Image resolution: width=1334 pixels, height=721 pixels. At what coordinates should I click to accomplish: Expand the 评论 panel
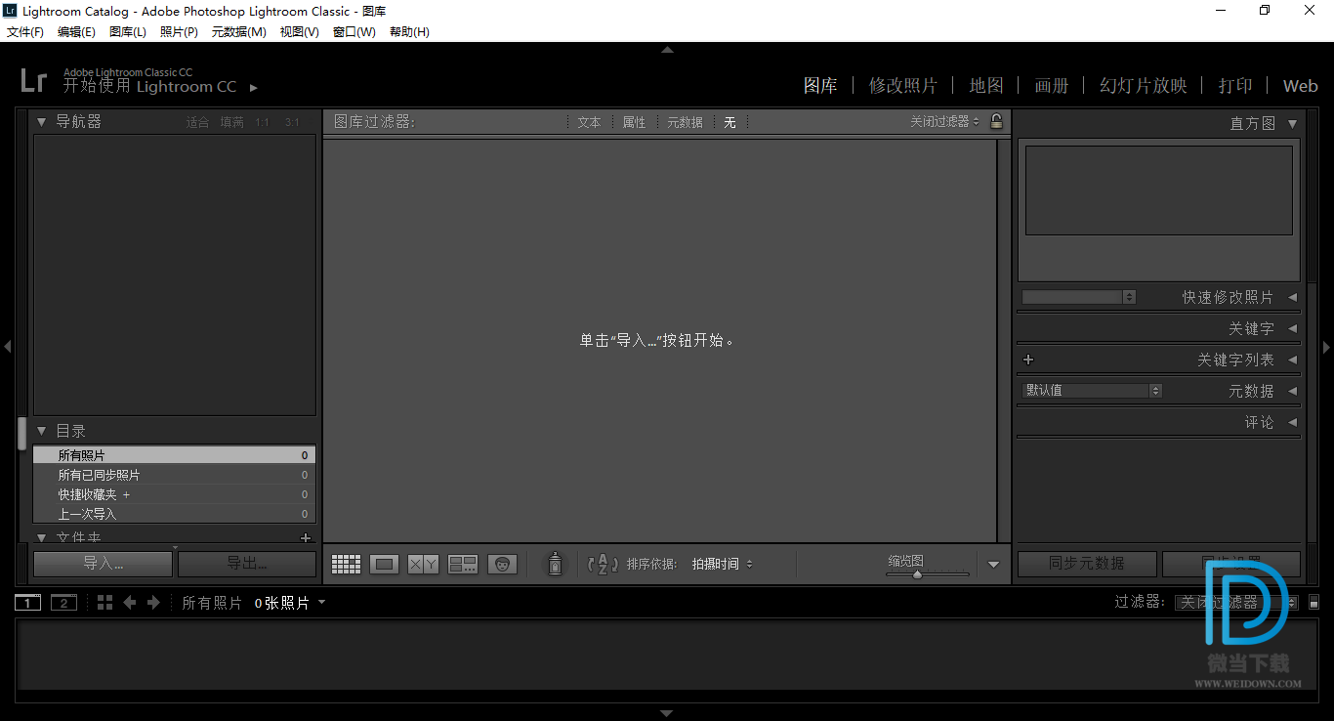(1292, 422)
